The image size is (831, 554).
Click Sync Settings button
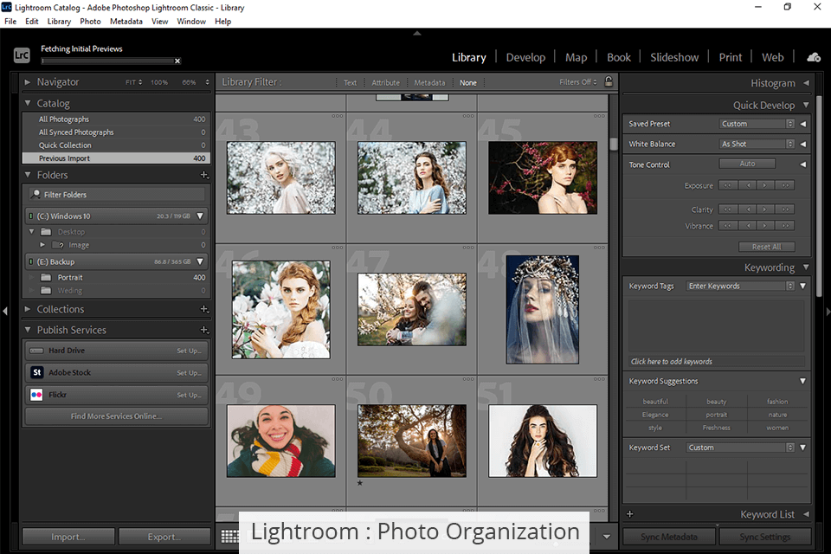(764, 537)
